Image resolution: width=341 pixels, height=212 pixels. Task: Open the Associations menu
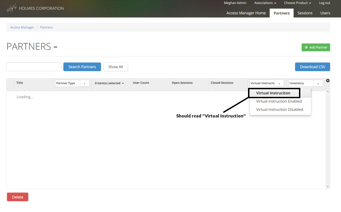tap(265, 3)
